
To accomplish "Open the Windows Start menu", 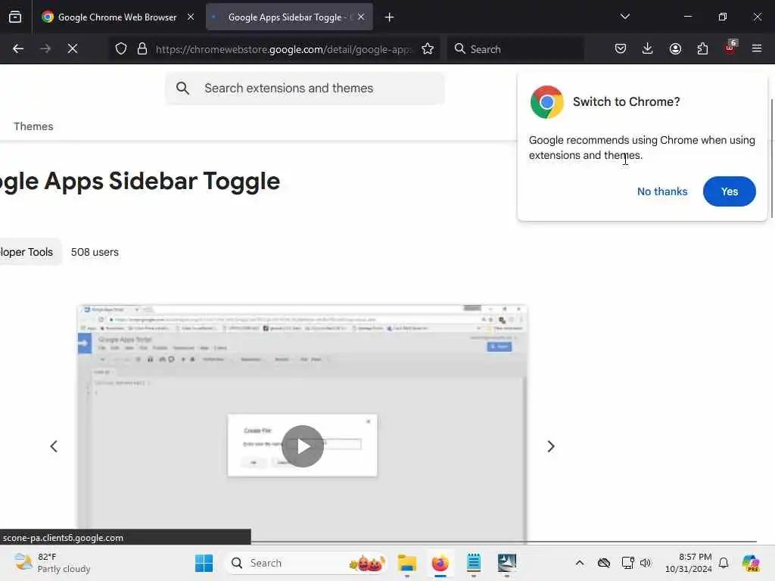I will click(x=204, y=563).
